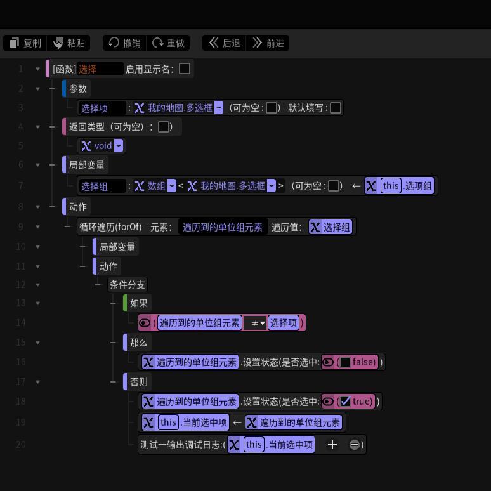Click the X icon beside void
This screenshot has height=491, width=491.
click(86, 146)
